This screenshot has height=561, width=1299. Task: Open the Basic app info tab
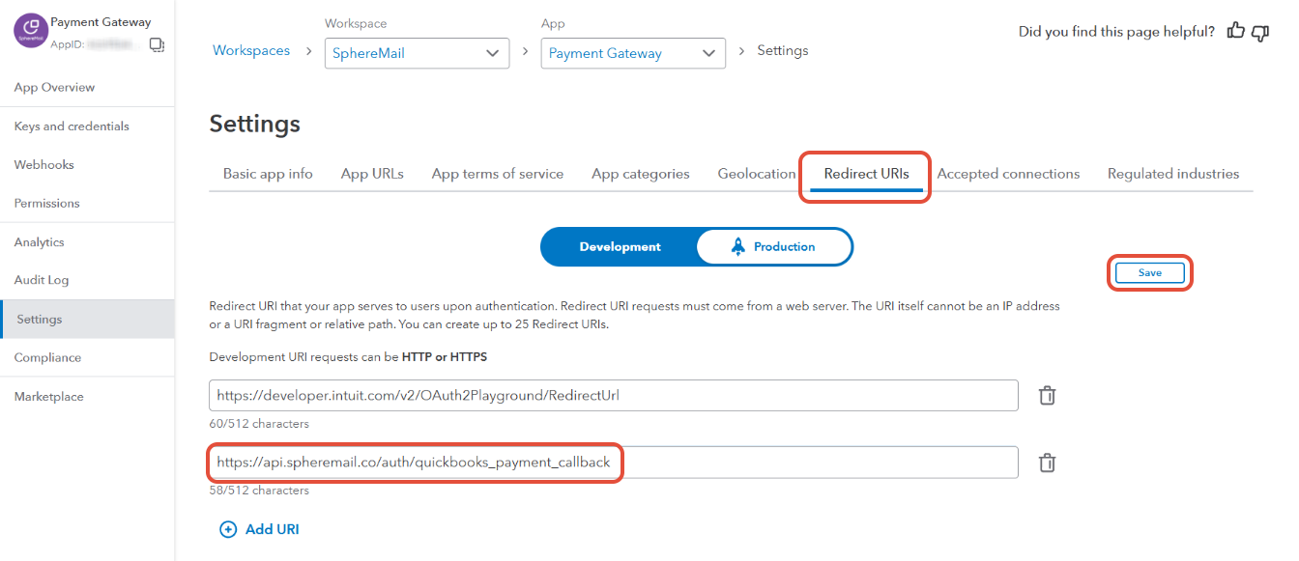tap(268, 174)
